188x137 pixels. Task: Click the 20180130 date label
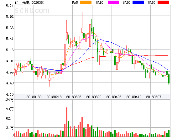[x=34, y=97]
